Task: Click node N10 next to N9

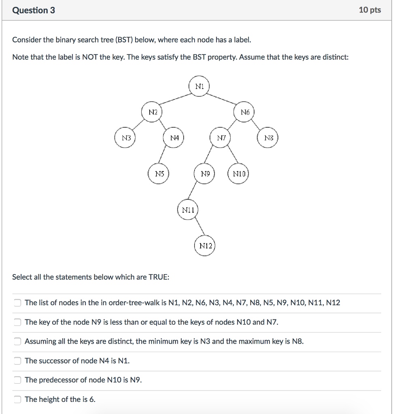Action: (x=238, y=173)
